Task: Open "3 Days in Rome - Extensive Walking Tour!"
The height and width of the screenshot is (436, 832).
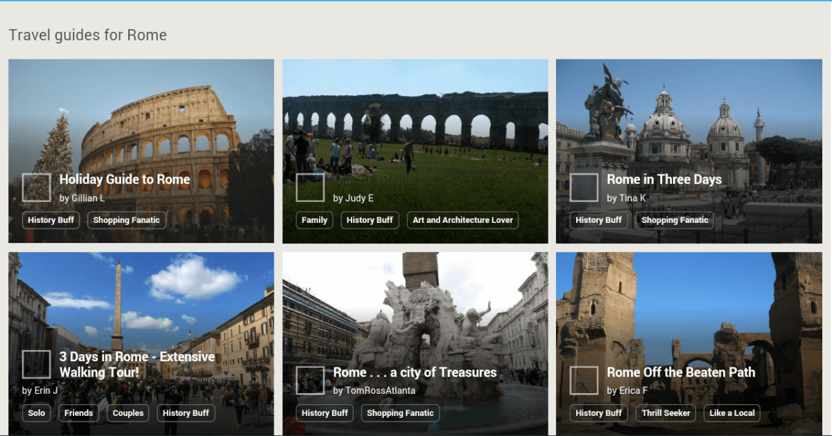Action: [137, 364]
